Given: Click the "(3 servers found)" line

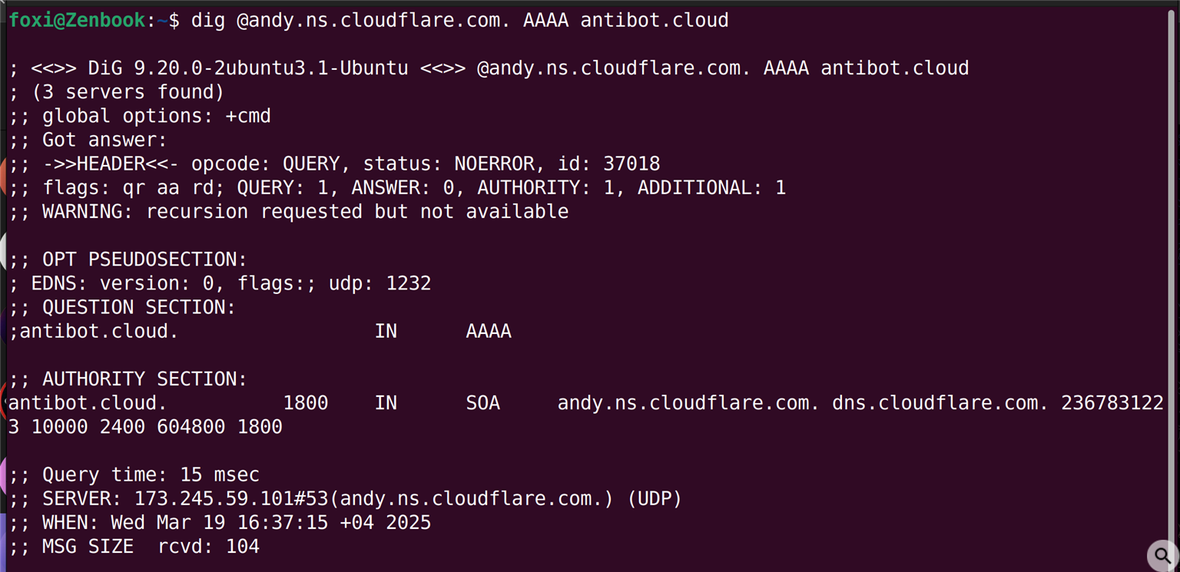Looking at the screenshot, I should pyautogui.click(x=117, y=92).
